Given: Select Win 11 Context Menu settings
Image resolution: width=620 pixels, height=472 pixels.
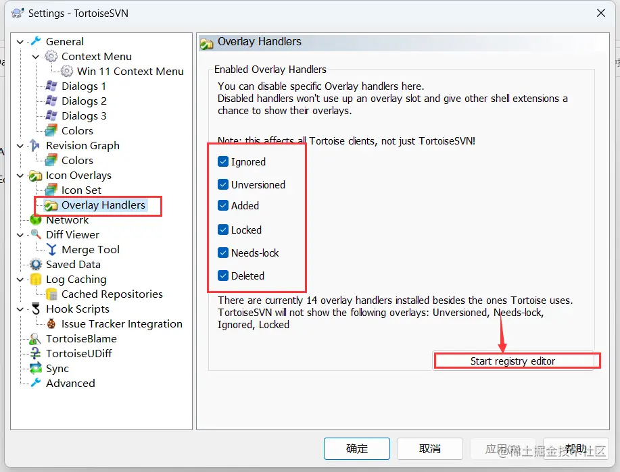Looking at the screenshot, I should coord(130,72).
